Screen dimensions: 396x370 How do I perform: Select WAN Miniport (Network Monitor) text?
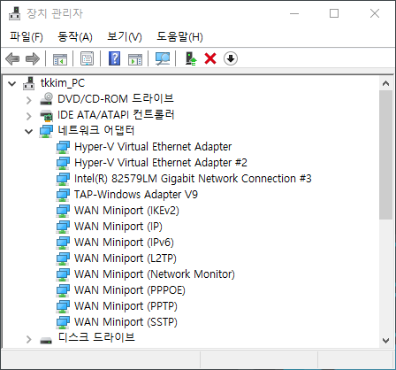tap(155, 274)
